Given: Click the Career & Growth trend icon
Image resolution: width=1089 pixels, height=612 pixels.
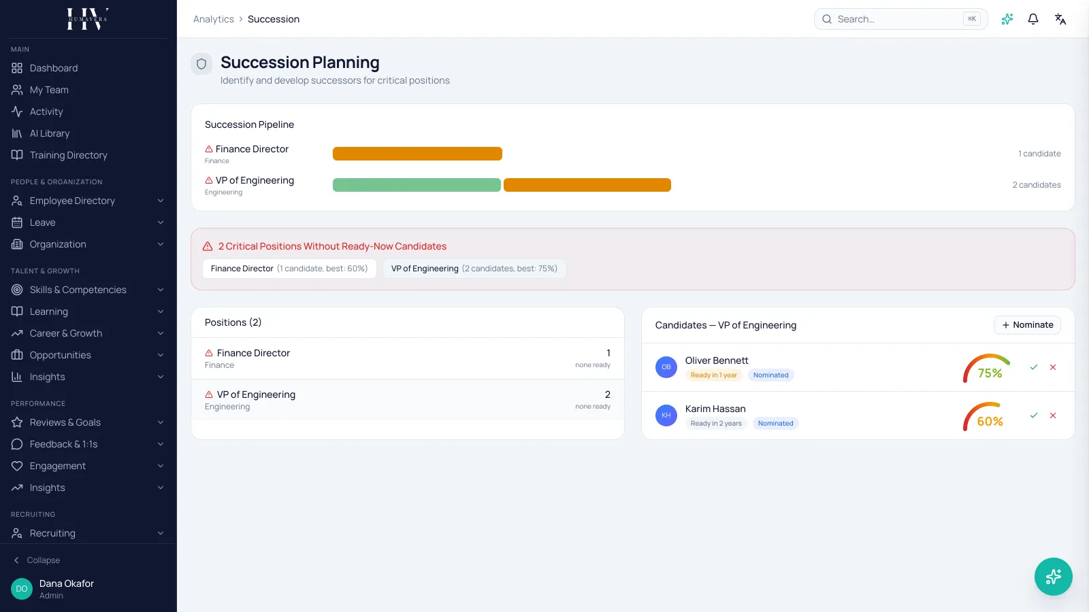Looking at the screenshot, I should [17, 333].
